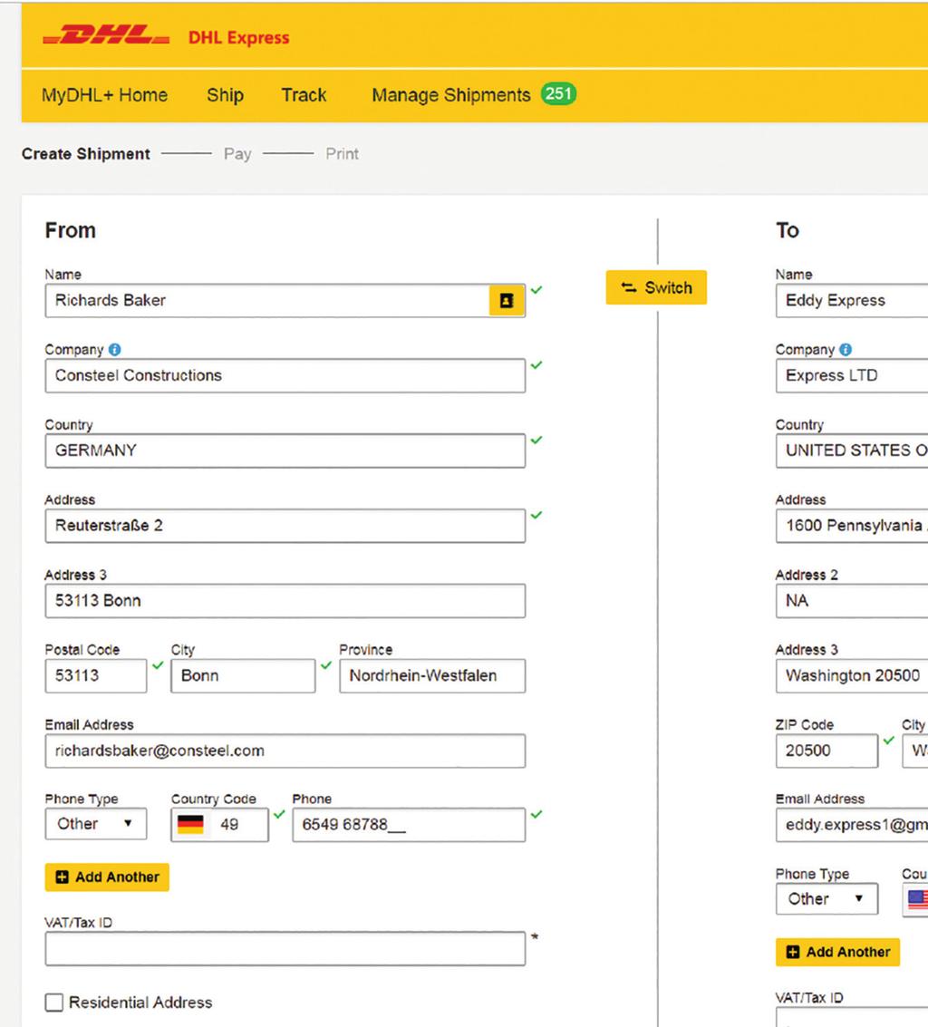
Task: Click the info icon beside From Company
Action: (x=114, y=350)
